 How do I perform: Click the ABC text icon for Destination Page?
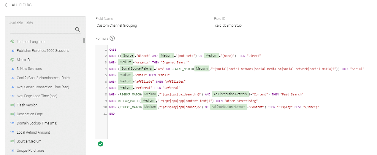[12, 114]
